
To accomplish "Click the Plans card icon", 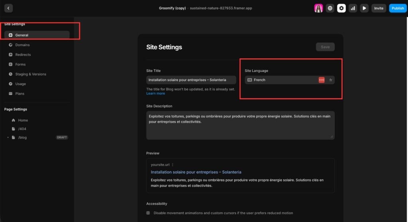I will [x=10, y=93].
